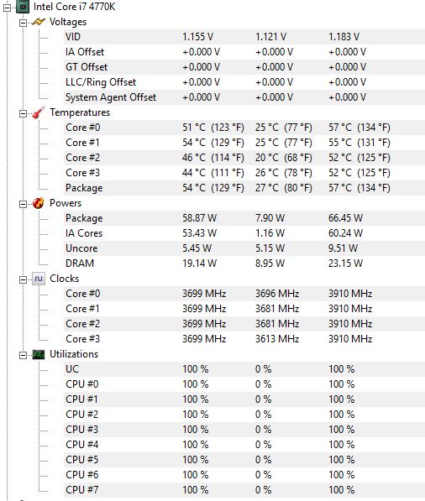This screenshot has width=425, height=501.
Task: Click the Voltages lightning bolt icon
Action: (x=39, y=22)
